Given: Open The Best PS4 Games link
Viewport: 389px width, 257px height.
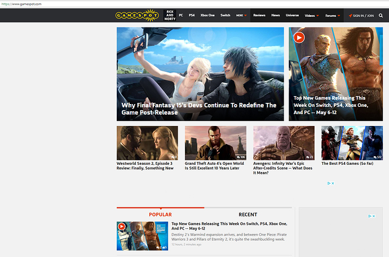Looking at the screenshot, I should [347, 164].
